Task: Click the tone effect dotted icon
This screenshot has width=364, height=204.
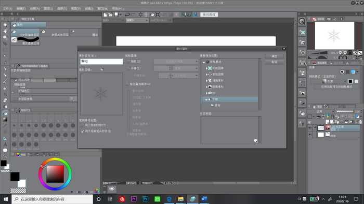Action: (347, 72)
